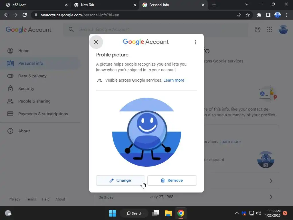Open the Chrome profile avatar
This screenshot has height=220, width=293.
278,15
